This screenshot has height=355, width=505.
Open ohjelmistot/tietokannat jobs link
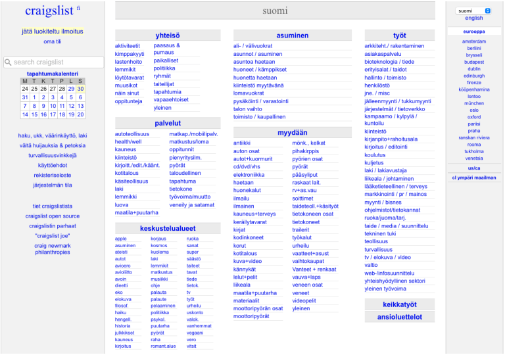[x=393, y=210]
